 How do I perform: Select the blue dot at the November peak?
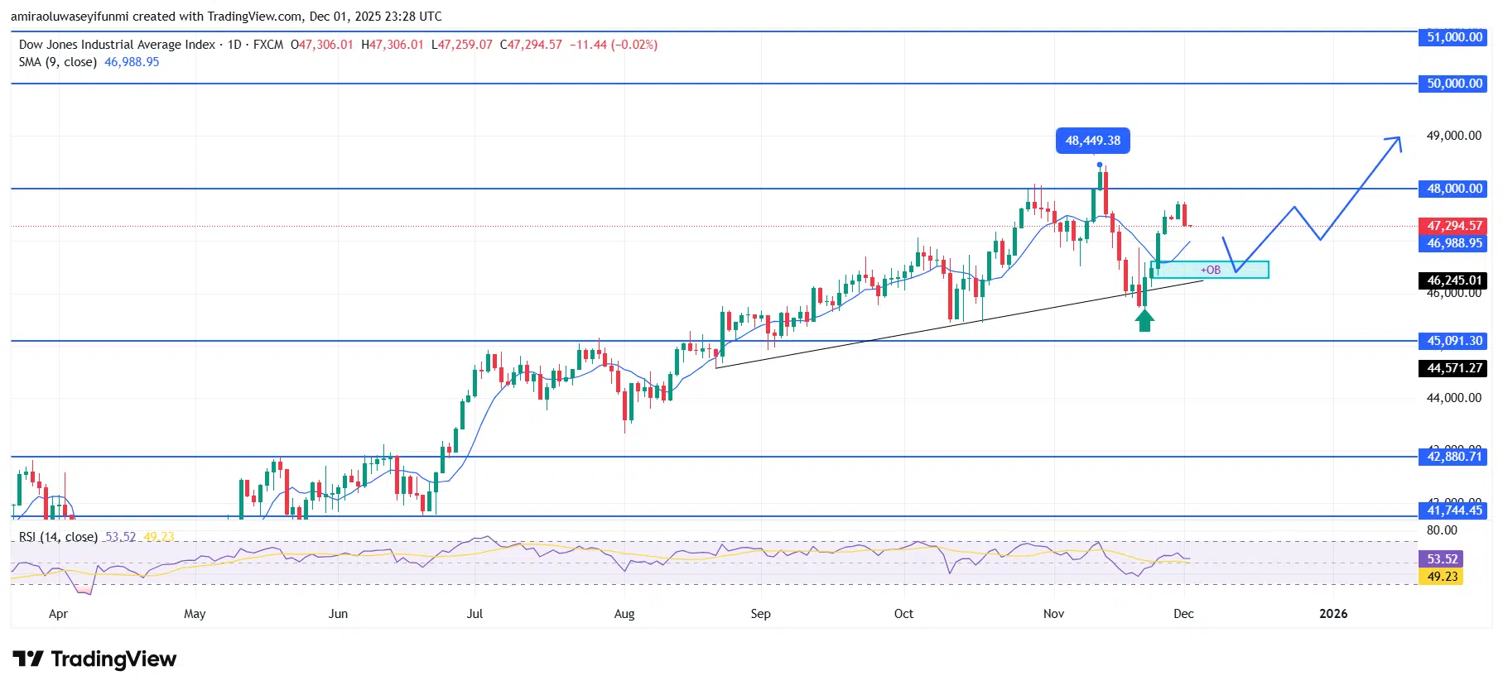click(1100, 165)
